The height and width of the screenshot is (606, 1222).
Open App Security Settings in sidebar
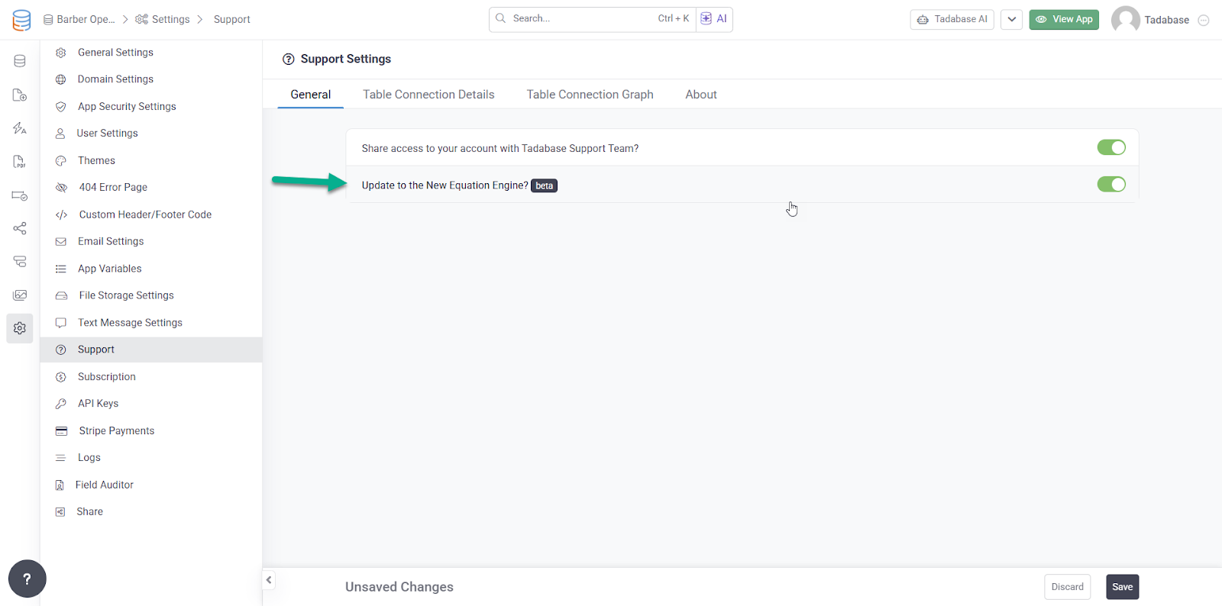(127, 107)
